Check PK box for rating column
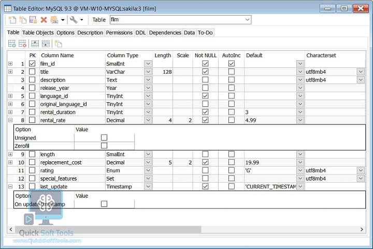373x249 pixels. [x=32, y=170]
